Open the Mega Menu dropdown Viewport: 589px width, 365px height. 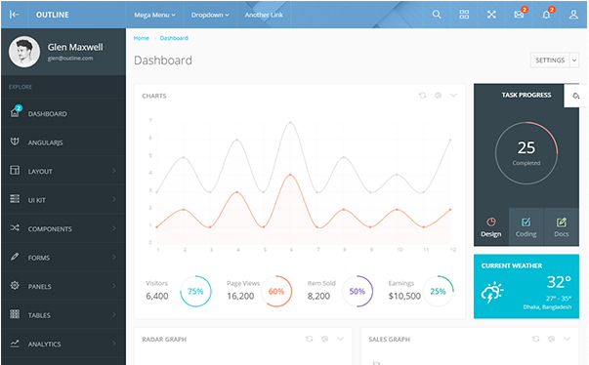[154, 15]
